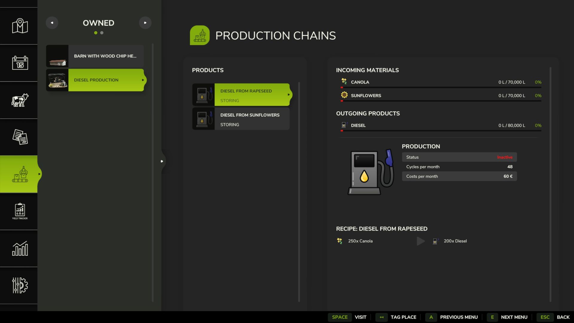Click the Production Chains header icon

tap(200, 35)
